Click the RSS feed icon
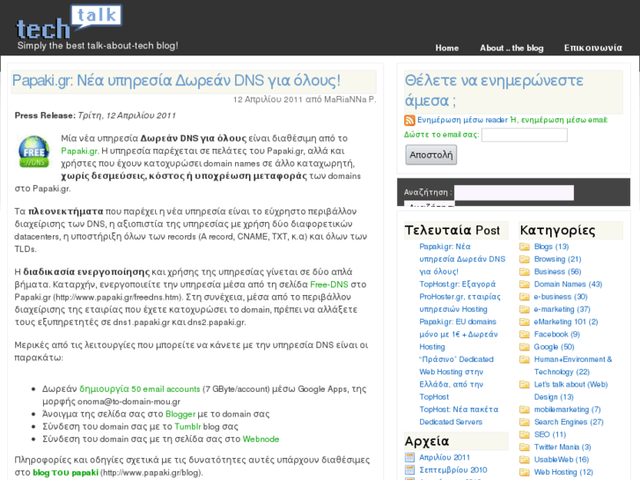640x480 pixels. point(409,120)
